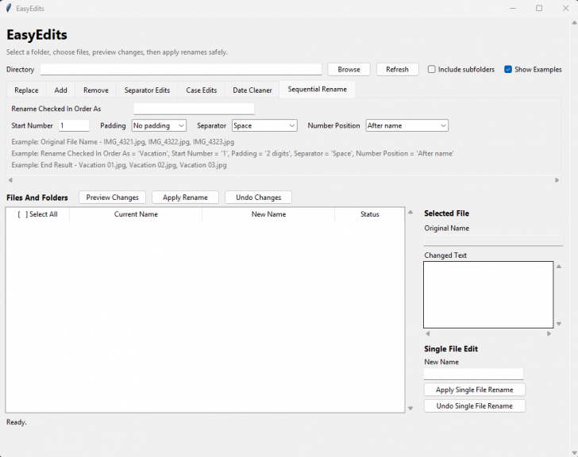This screenshot has height=457, width=578.
Task: Sort by Current Name column header
Action: [x=136, y=214]
